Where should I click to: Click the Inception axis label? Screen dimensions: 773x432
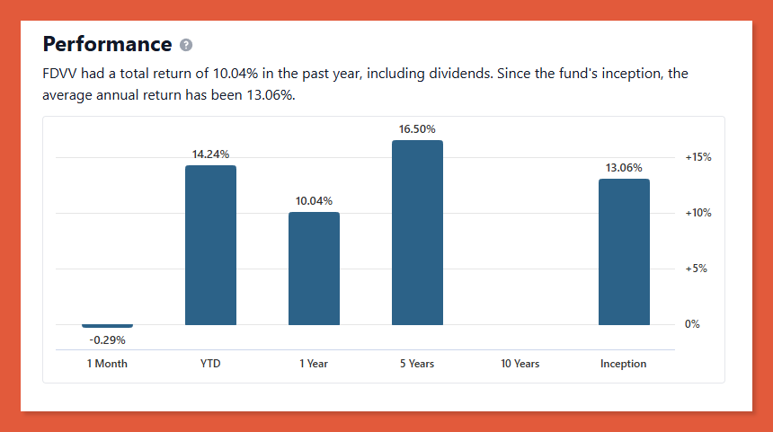click(x=624, y=364)
